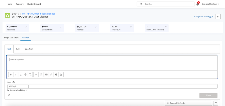The width and height of the screenshot is (225, 106).
Task: Open the notifications bell
Action: [198, 4]
